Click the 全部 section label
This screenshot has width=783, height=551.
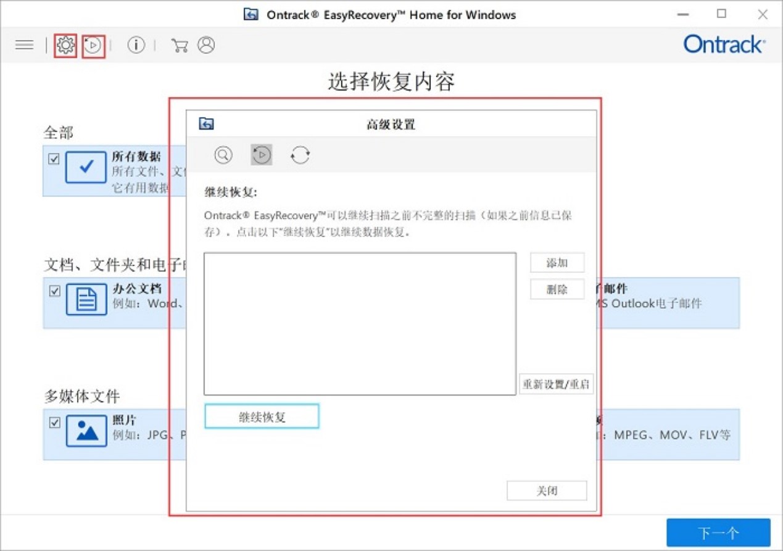click(x=58, y=133)
